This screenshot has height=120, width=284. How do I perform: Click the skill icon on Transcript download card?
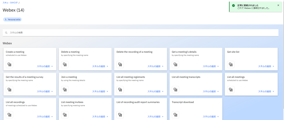[x=175, y=115]
